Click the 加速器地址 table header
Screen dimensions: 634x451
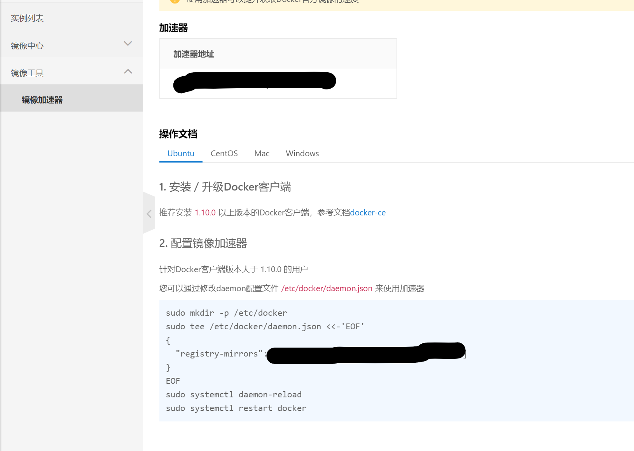coord(278,54)
